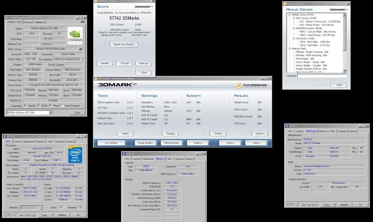
Task: Click the Result Details scrollbar up arrow
Action: point(345,15)
